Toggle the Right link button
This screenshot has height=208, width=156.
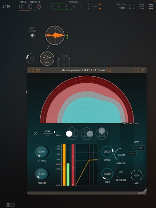tap(140, 148)
